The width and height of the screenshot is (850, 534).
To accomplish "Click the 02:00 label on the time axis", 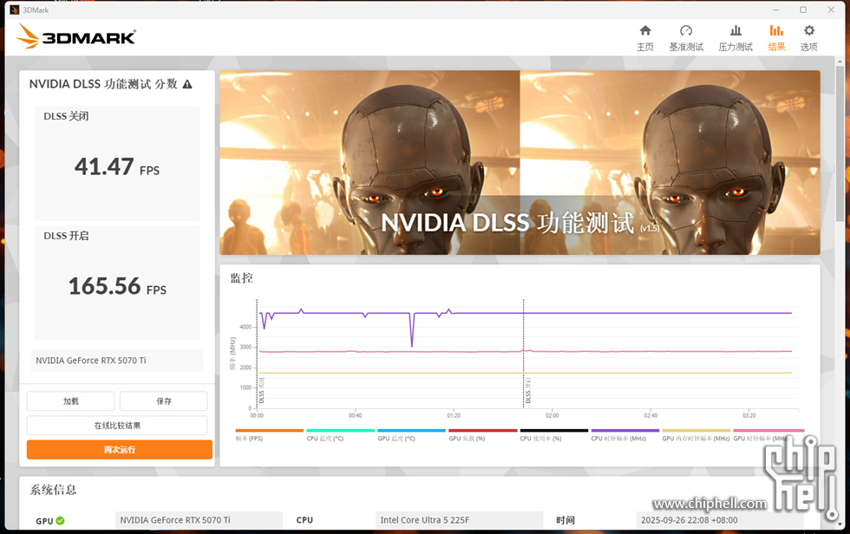I will pyautogui.click(x=552, y=415).
